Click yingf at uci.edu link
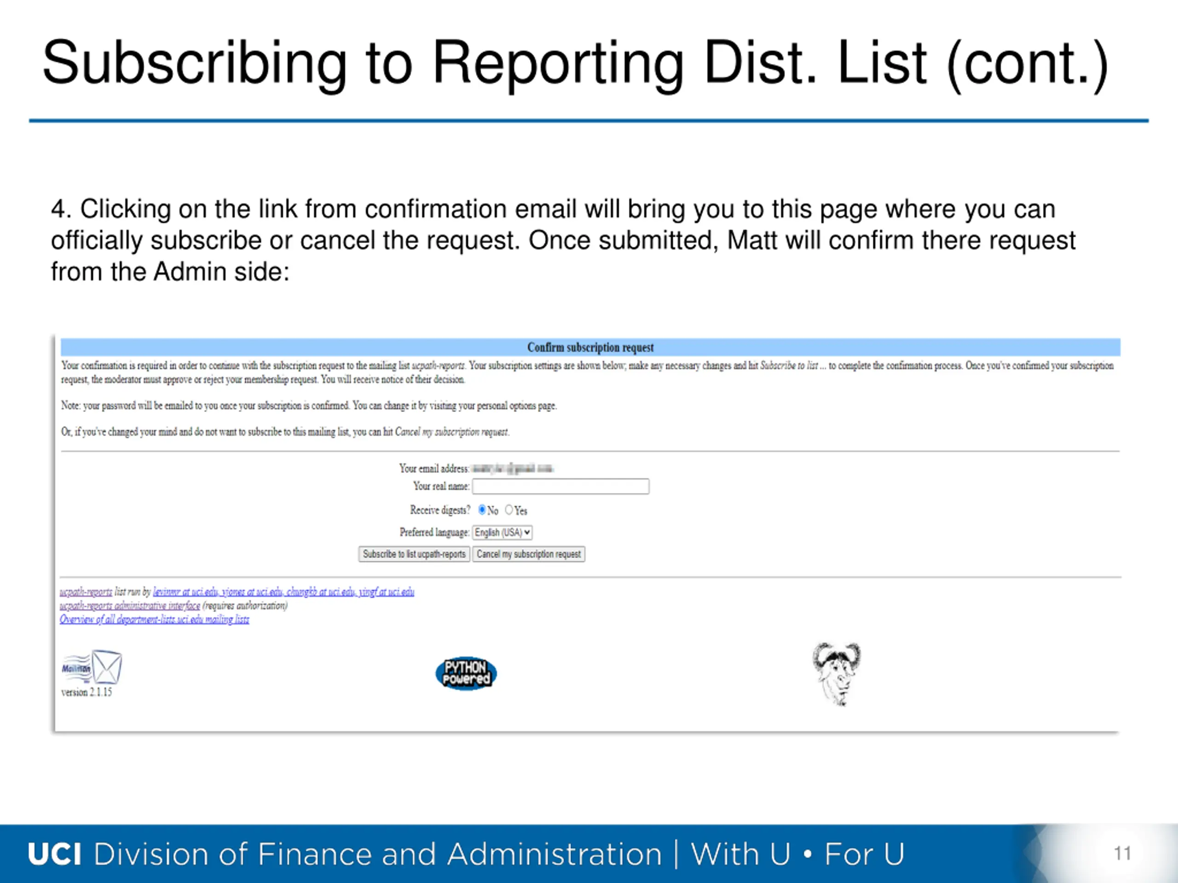 click(x=386, y=592)
